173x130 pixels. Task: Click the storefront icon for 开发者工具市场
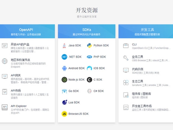coord(126,107)
